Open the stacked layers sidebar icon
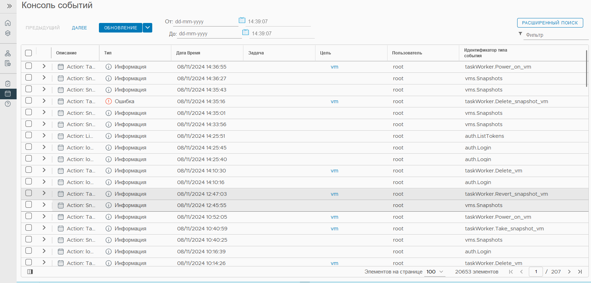The image size is (591, 283). click(8, 33)
